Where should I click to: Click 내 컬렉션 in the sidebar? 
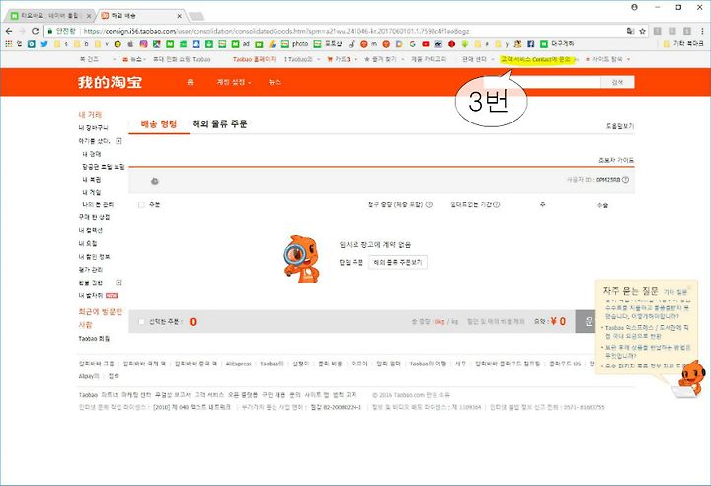pos(90,230)
